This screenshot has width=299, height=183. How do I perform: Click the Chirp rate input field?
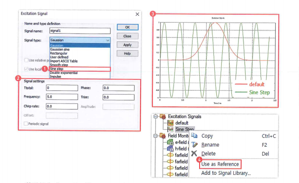pos(62,106)
